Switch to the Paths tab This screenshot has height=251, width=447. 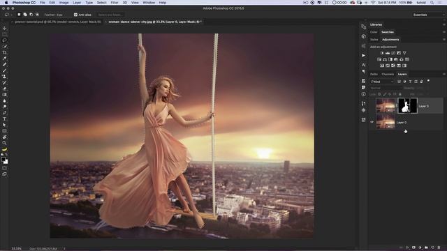pos(374,75)
